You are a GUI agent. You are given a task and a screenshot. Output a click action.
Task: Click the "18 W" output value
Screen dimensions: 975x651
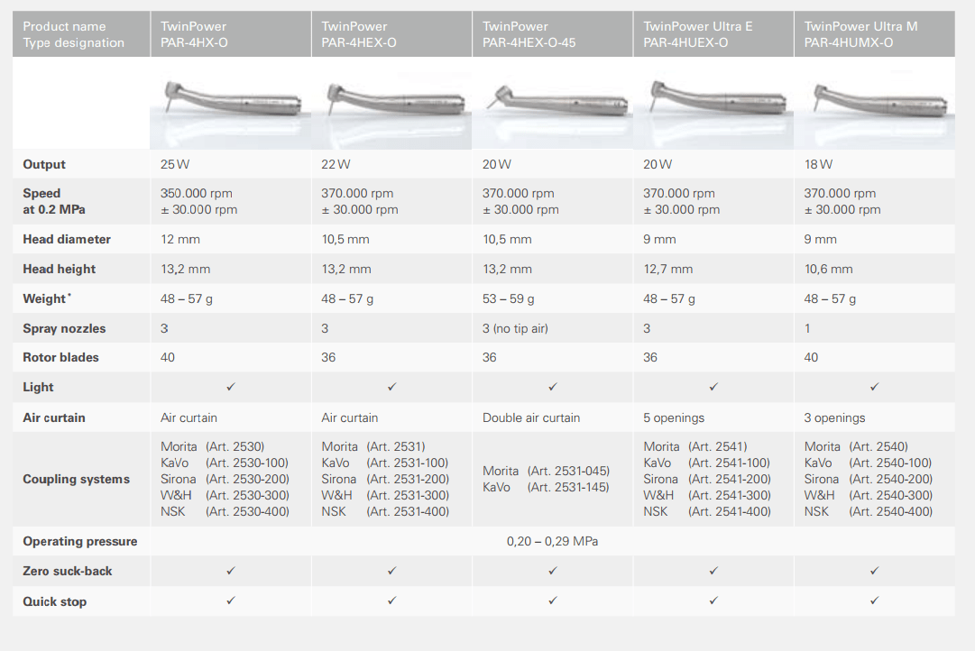pos(818,164)
